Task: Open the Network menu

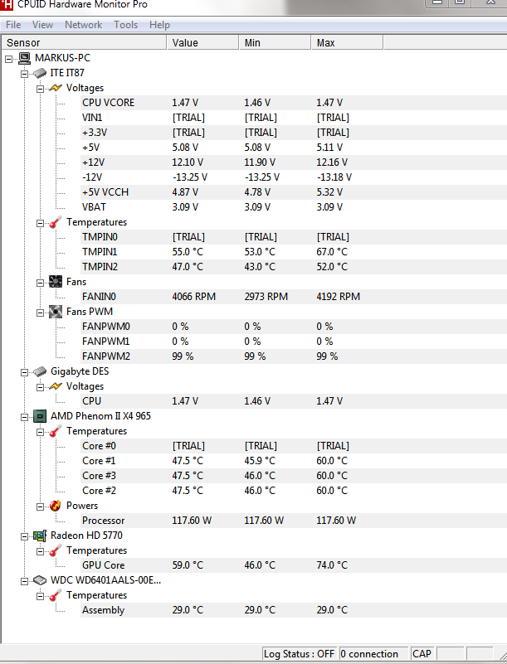Action: [83, 25]
